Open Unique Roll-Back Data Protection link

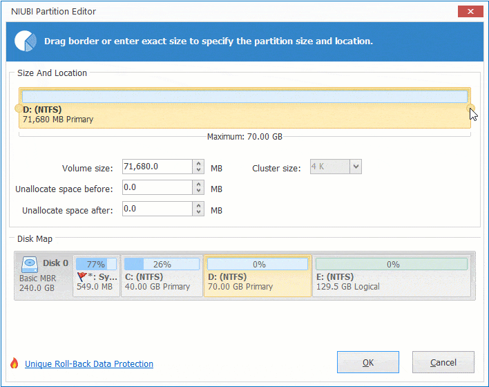(x=89, y=364)
